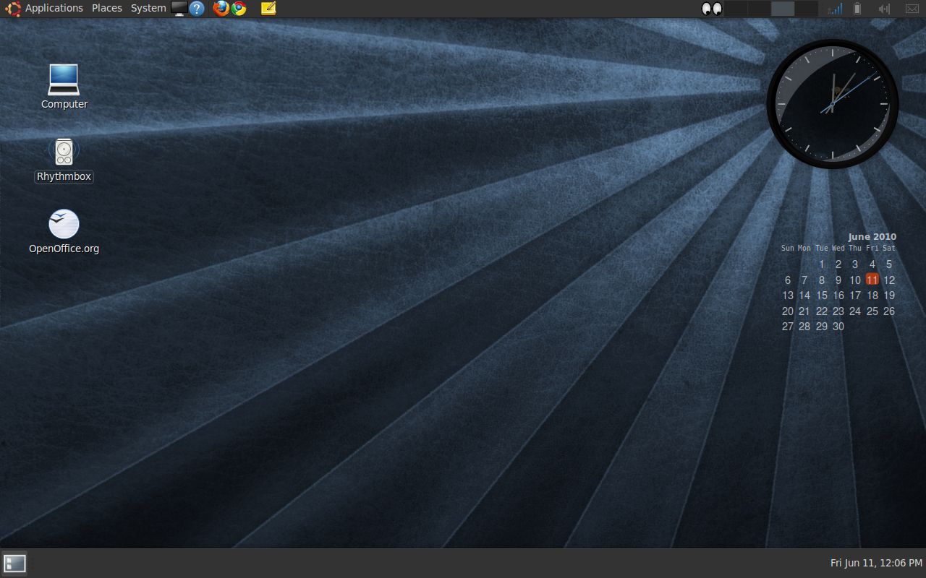This screenshot has width=926, height=578.
Task: Open the battery status indicator
Action: coord(857,9)
